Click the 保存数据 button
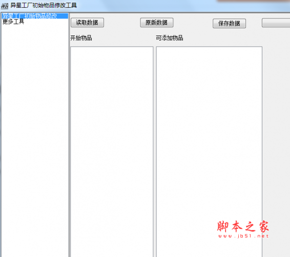 (x=229, y=23)
